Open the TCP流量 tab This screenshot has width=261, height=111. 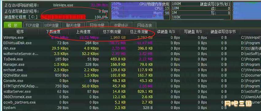pyautogui.click(x=32, y=25)
